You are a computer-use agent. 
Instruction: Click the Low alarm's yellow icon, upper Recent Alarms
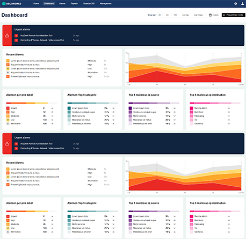(8, 68)
